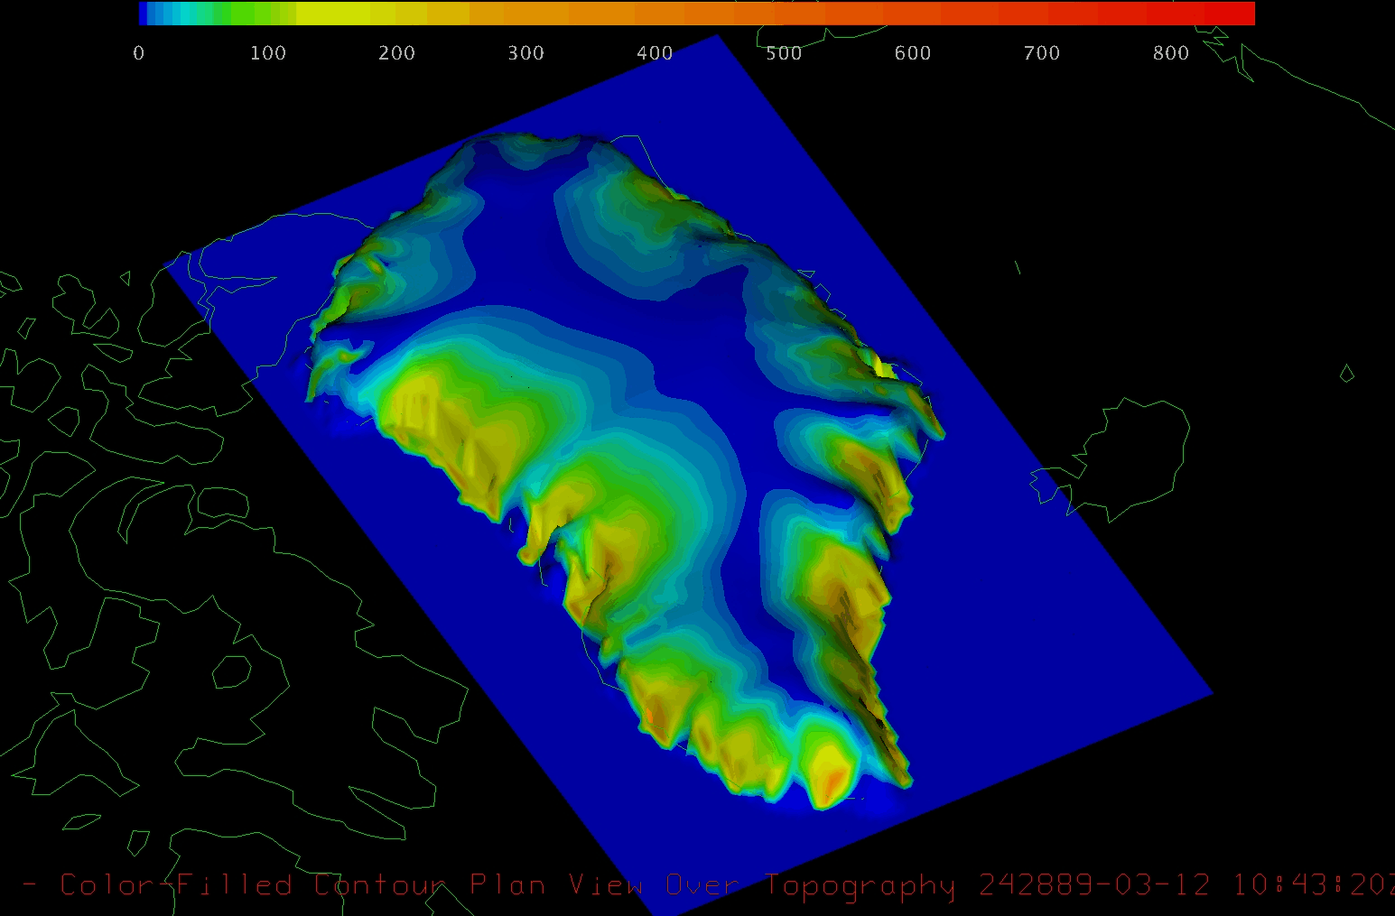1395x916 pixels.
Task: Click the small closed island contour at lower left
Action: [232, 672]
